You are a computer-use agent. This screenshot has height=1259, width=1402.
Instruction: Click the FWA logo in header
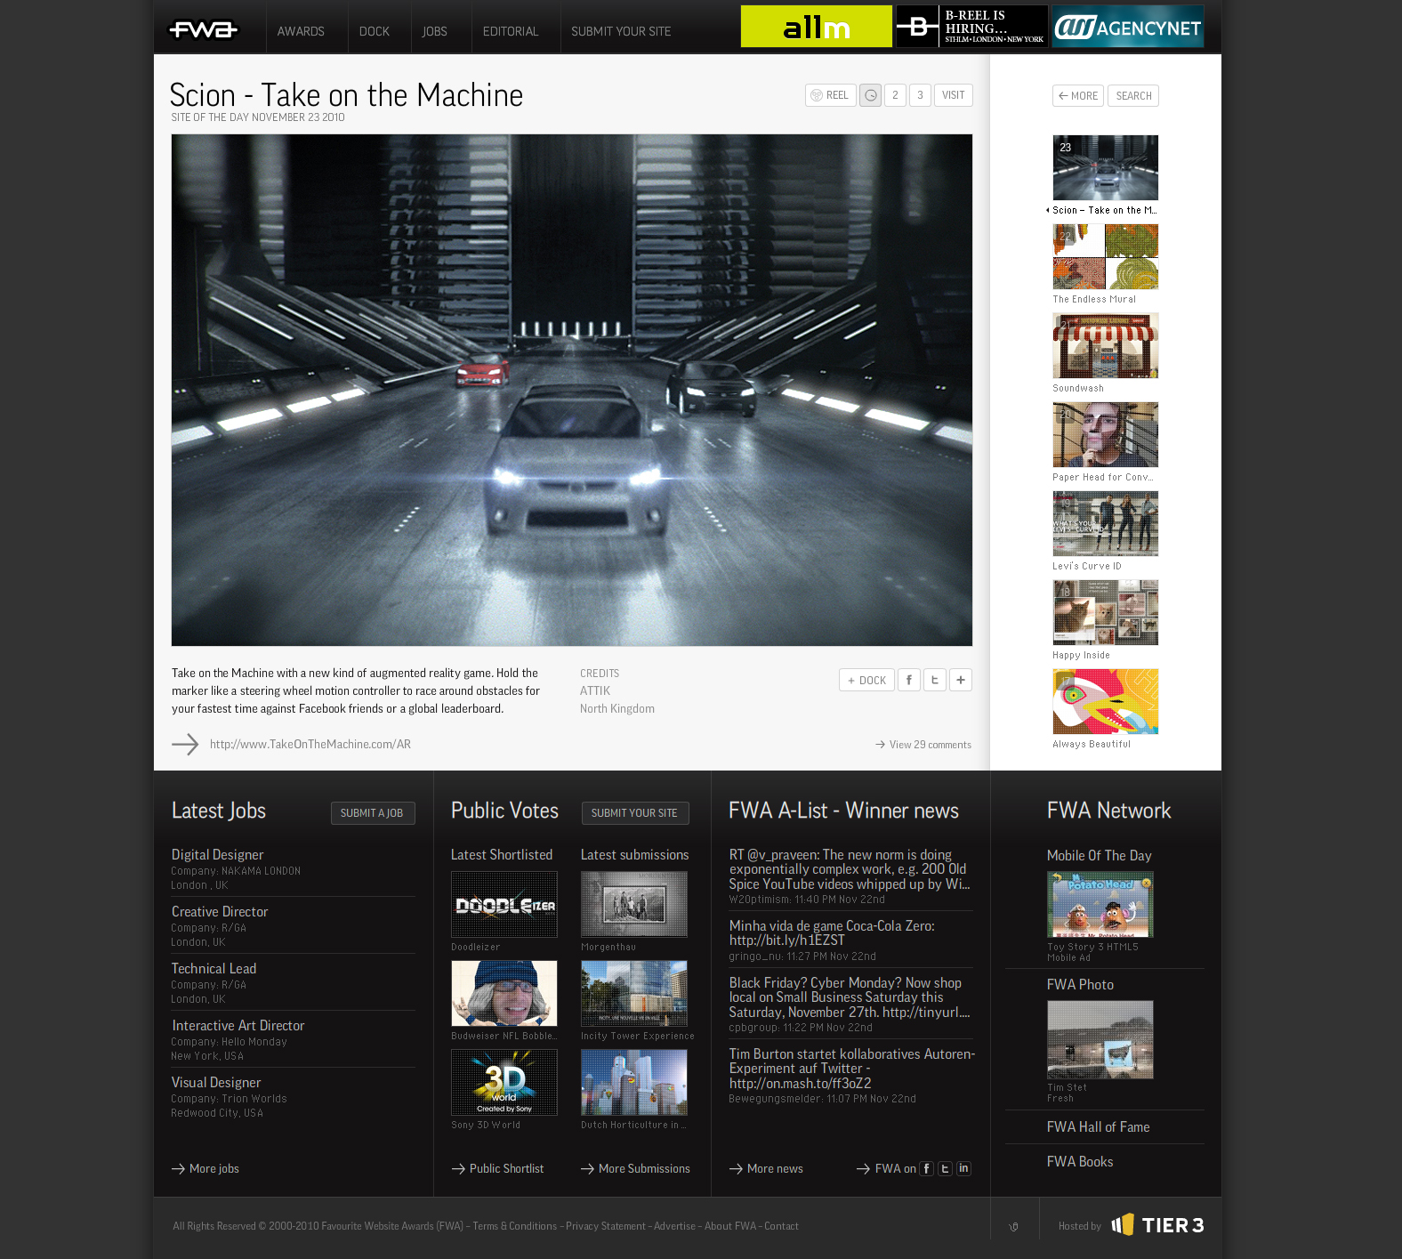pyautogui.click(x=204, y=30)
